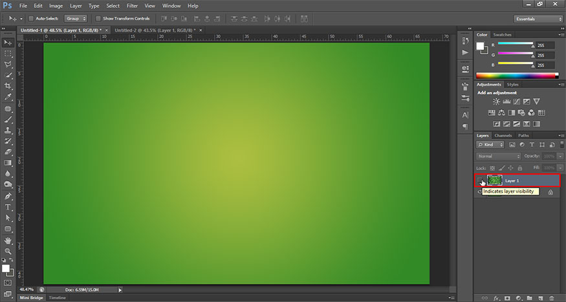Open the Normal blend mode dropdown
This screenshot has height=302, width=566.
point(499,156)
